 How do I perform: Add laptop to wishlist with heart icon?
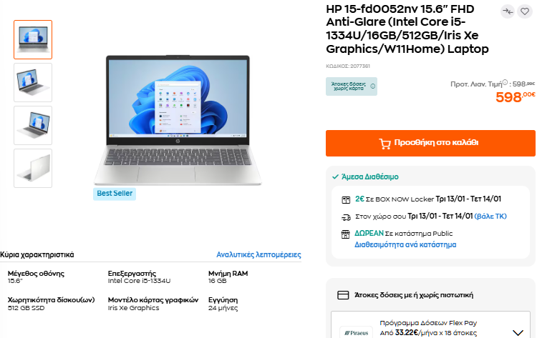[525, 11]
